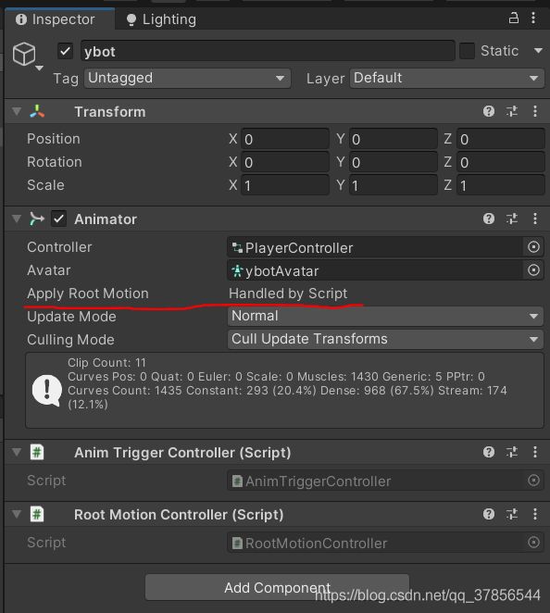Click Avatar object picker circle
Screen dimensions: 550x613
click(533, 270)
